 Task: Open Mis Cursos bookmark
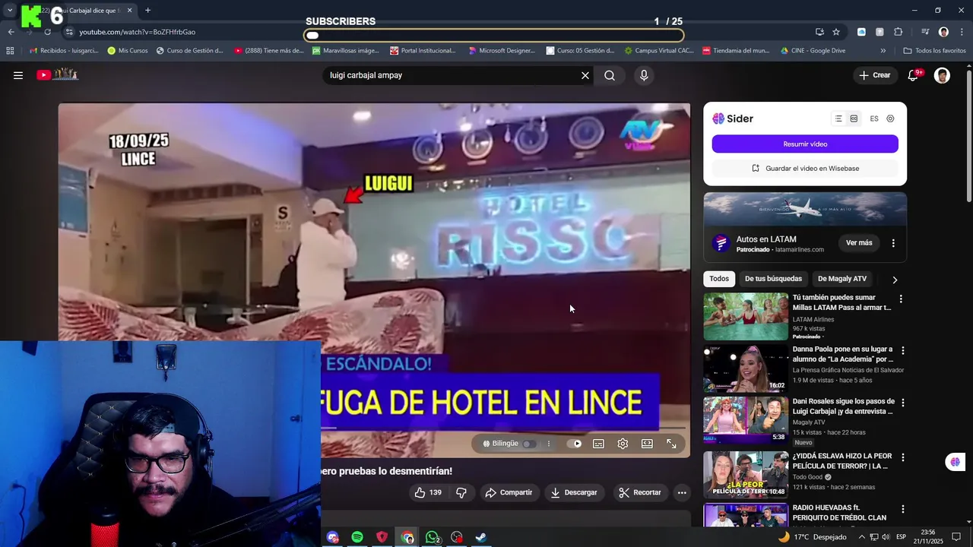click(128, 51)
